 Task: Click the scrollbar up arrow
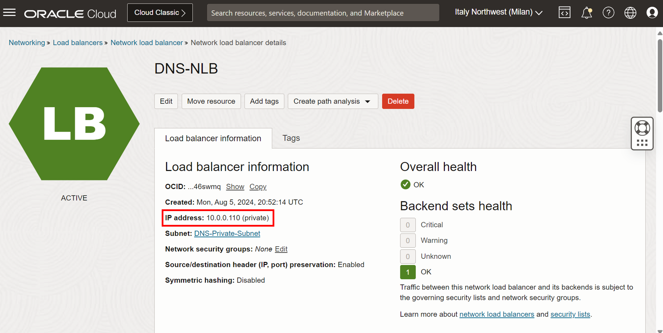(x=660, y=34)
